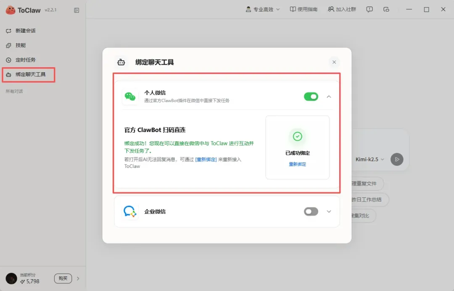Minimize the ToClaw window
Screen dimensions: 454x291
[x=409, y=10]
